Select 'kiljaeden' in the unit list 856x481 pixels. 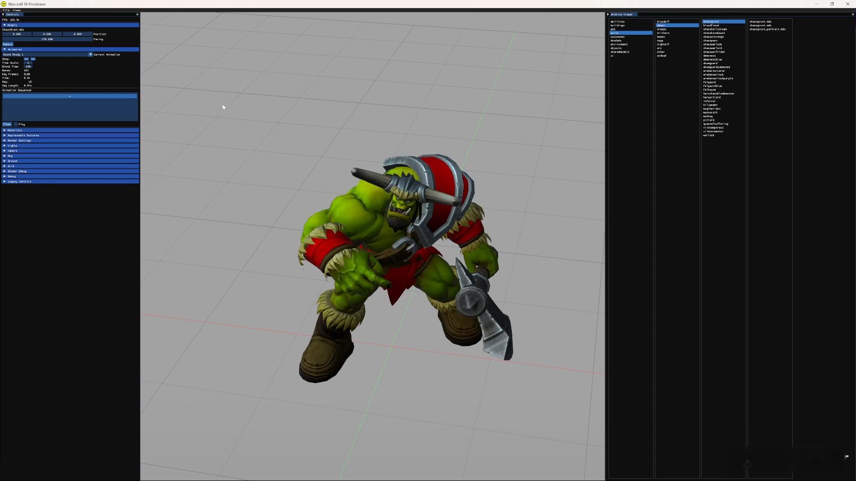point(710,105)
